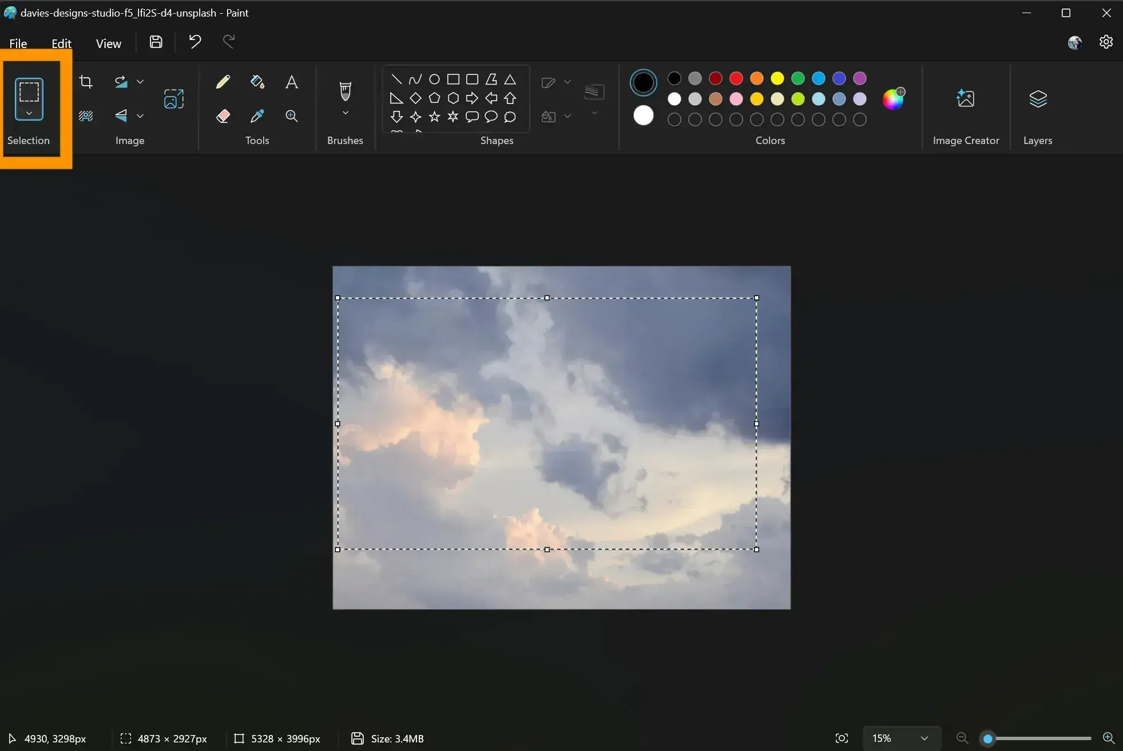Select the Pencil tool

tap(223, 82)
